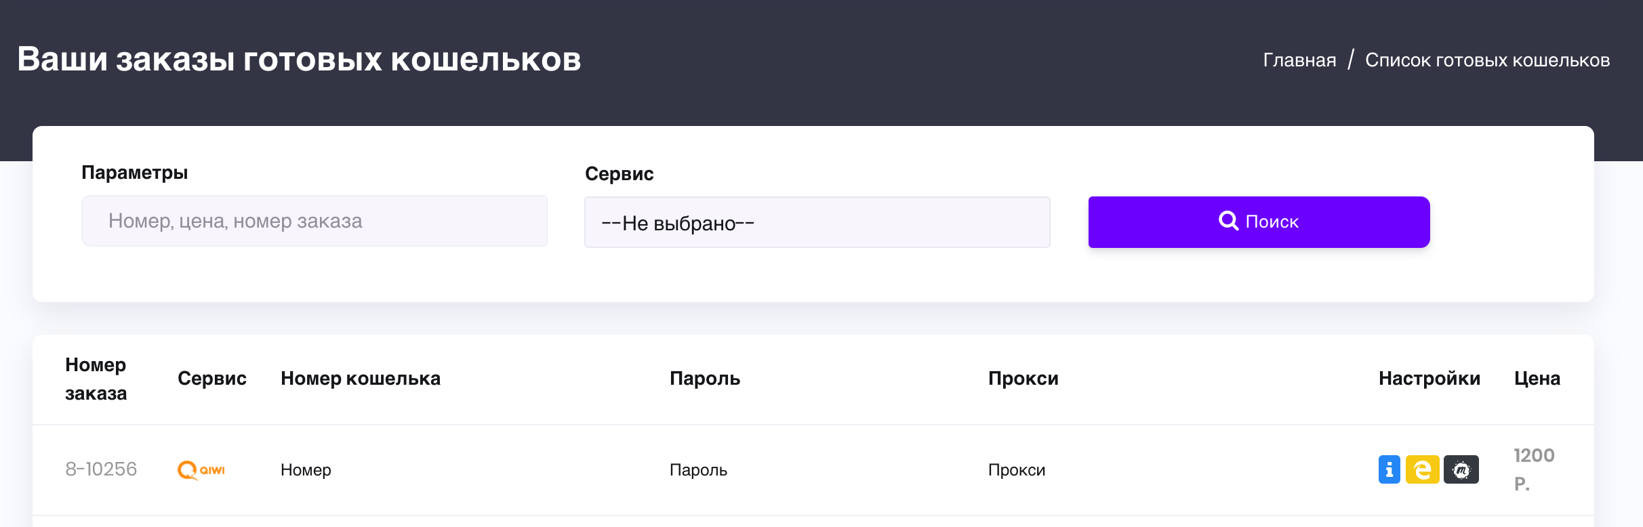The height and width of the screenshot is (527, 1643).
Task: Click the Прокси column header
Action: pyautogui.click(x=1023, y=379)
